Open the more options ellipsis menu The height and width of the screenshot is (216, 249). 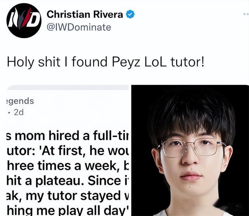tap(246, 14)
